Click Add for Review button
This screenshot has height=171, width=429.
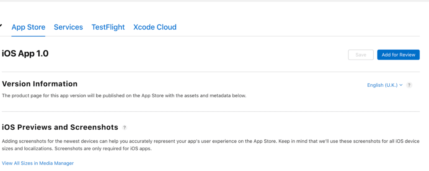(398, 55)
